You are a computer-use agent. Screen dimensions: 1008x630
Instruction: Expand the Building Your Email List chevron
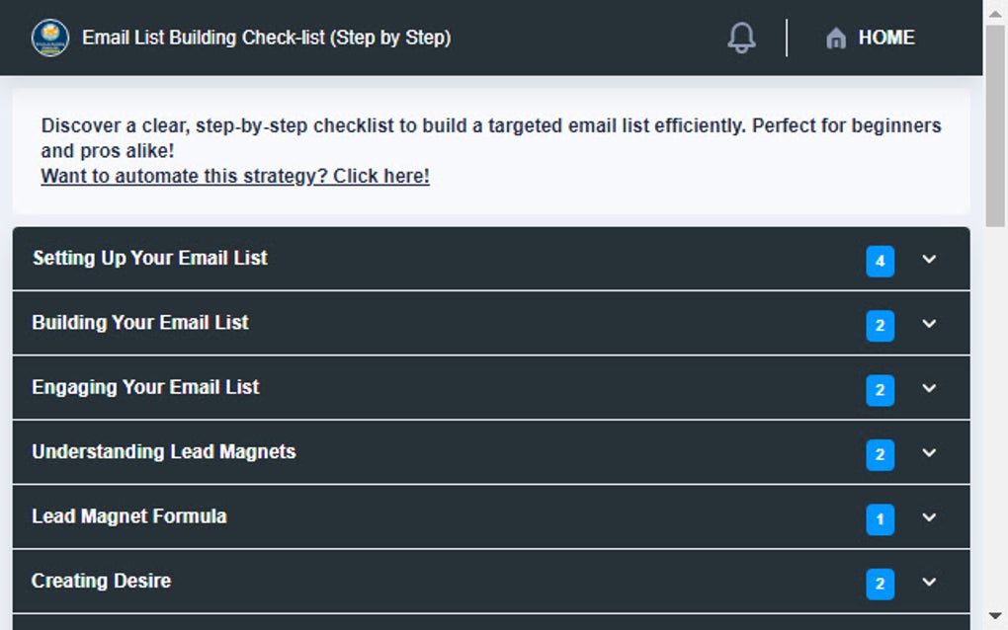(x=927, y=325)
